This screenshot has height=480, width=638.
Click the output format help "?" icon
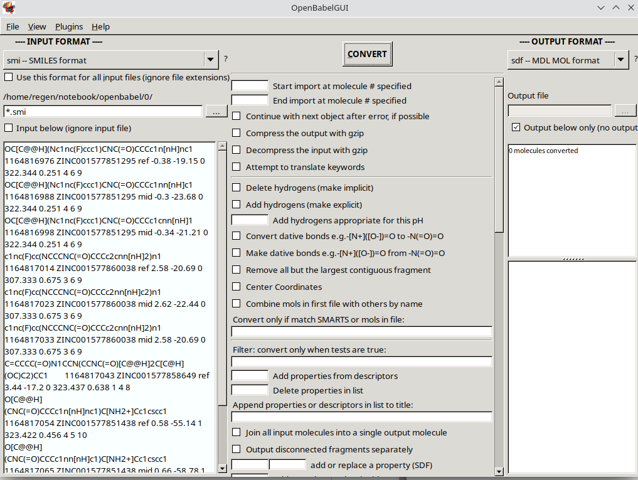(635, 58)
